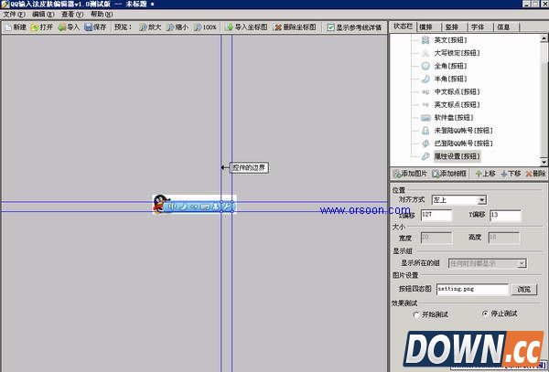Click the 高度 height field
The height and width of the screenshot is (372, 549).
[504, 238]
